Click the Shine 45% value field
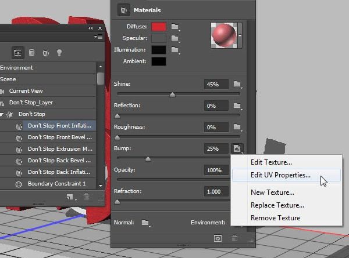This screenshot has width=349, height=258. (216, 84)
